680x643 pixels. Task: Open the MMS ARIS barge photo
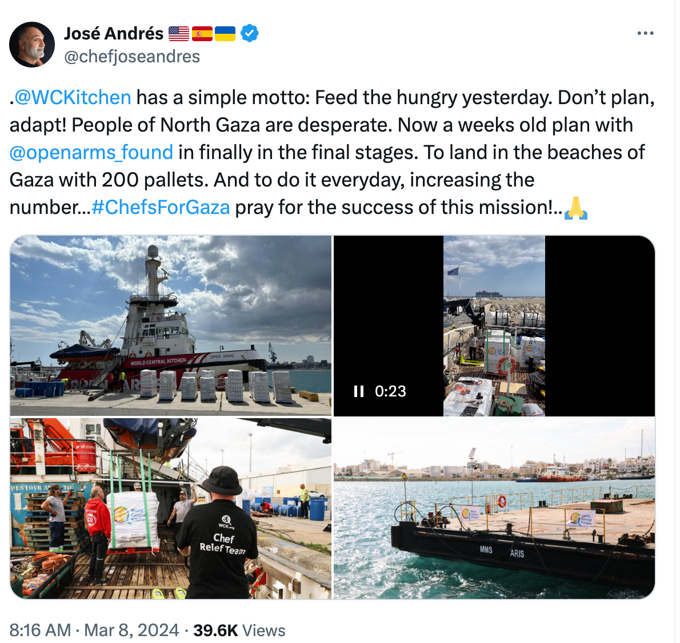(494, 509)
